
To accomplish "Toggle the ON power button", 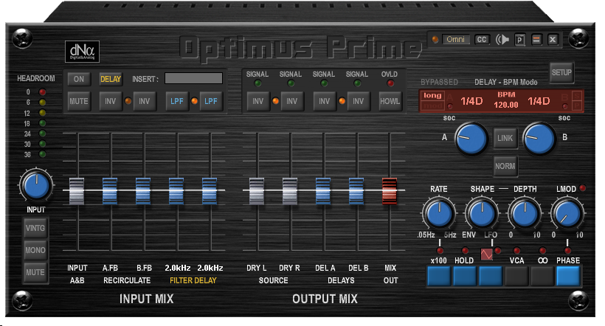I will coord(79,79).
